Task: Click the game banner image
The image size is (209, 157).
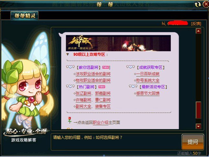Action: tap(118, 43)
